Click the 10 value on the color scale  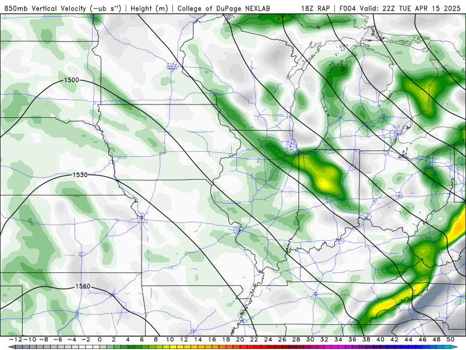pyautogui.click(x=170, y=339)
